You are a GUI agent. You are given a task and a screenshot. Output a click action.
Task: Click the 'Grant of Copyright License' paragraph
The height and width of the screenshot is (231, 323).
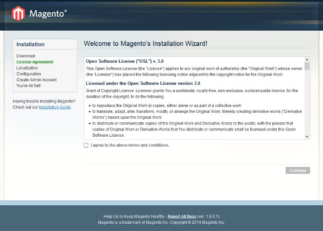coord(192,93)
